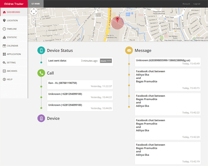
Task: Open the Application grid icon
Action: [x=4, y=54]
